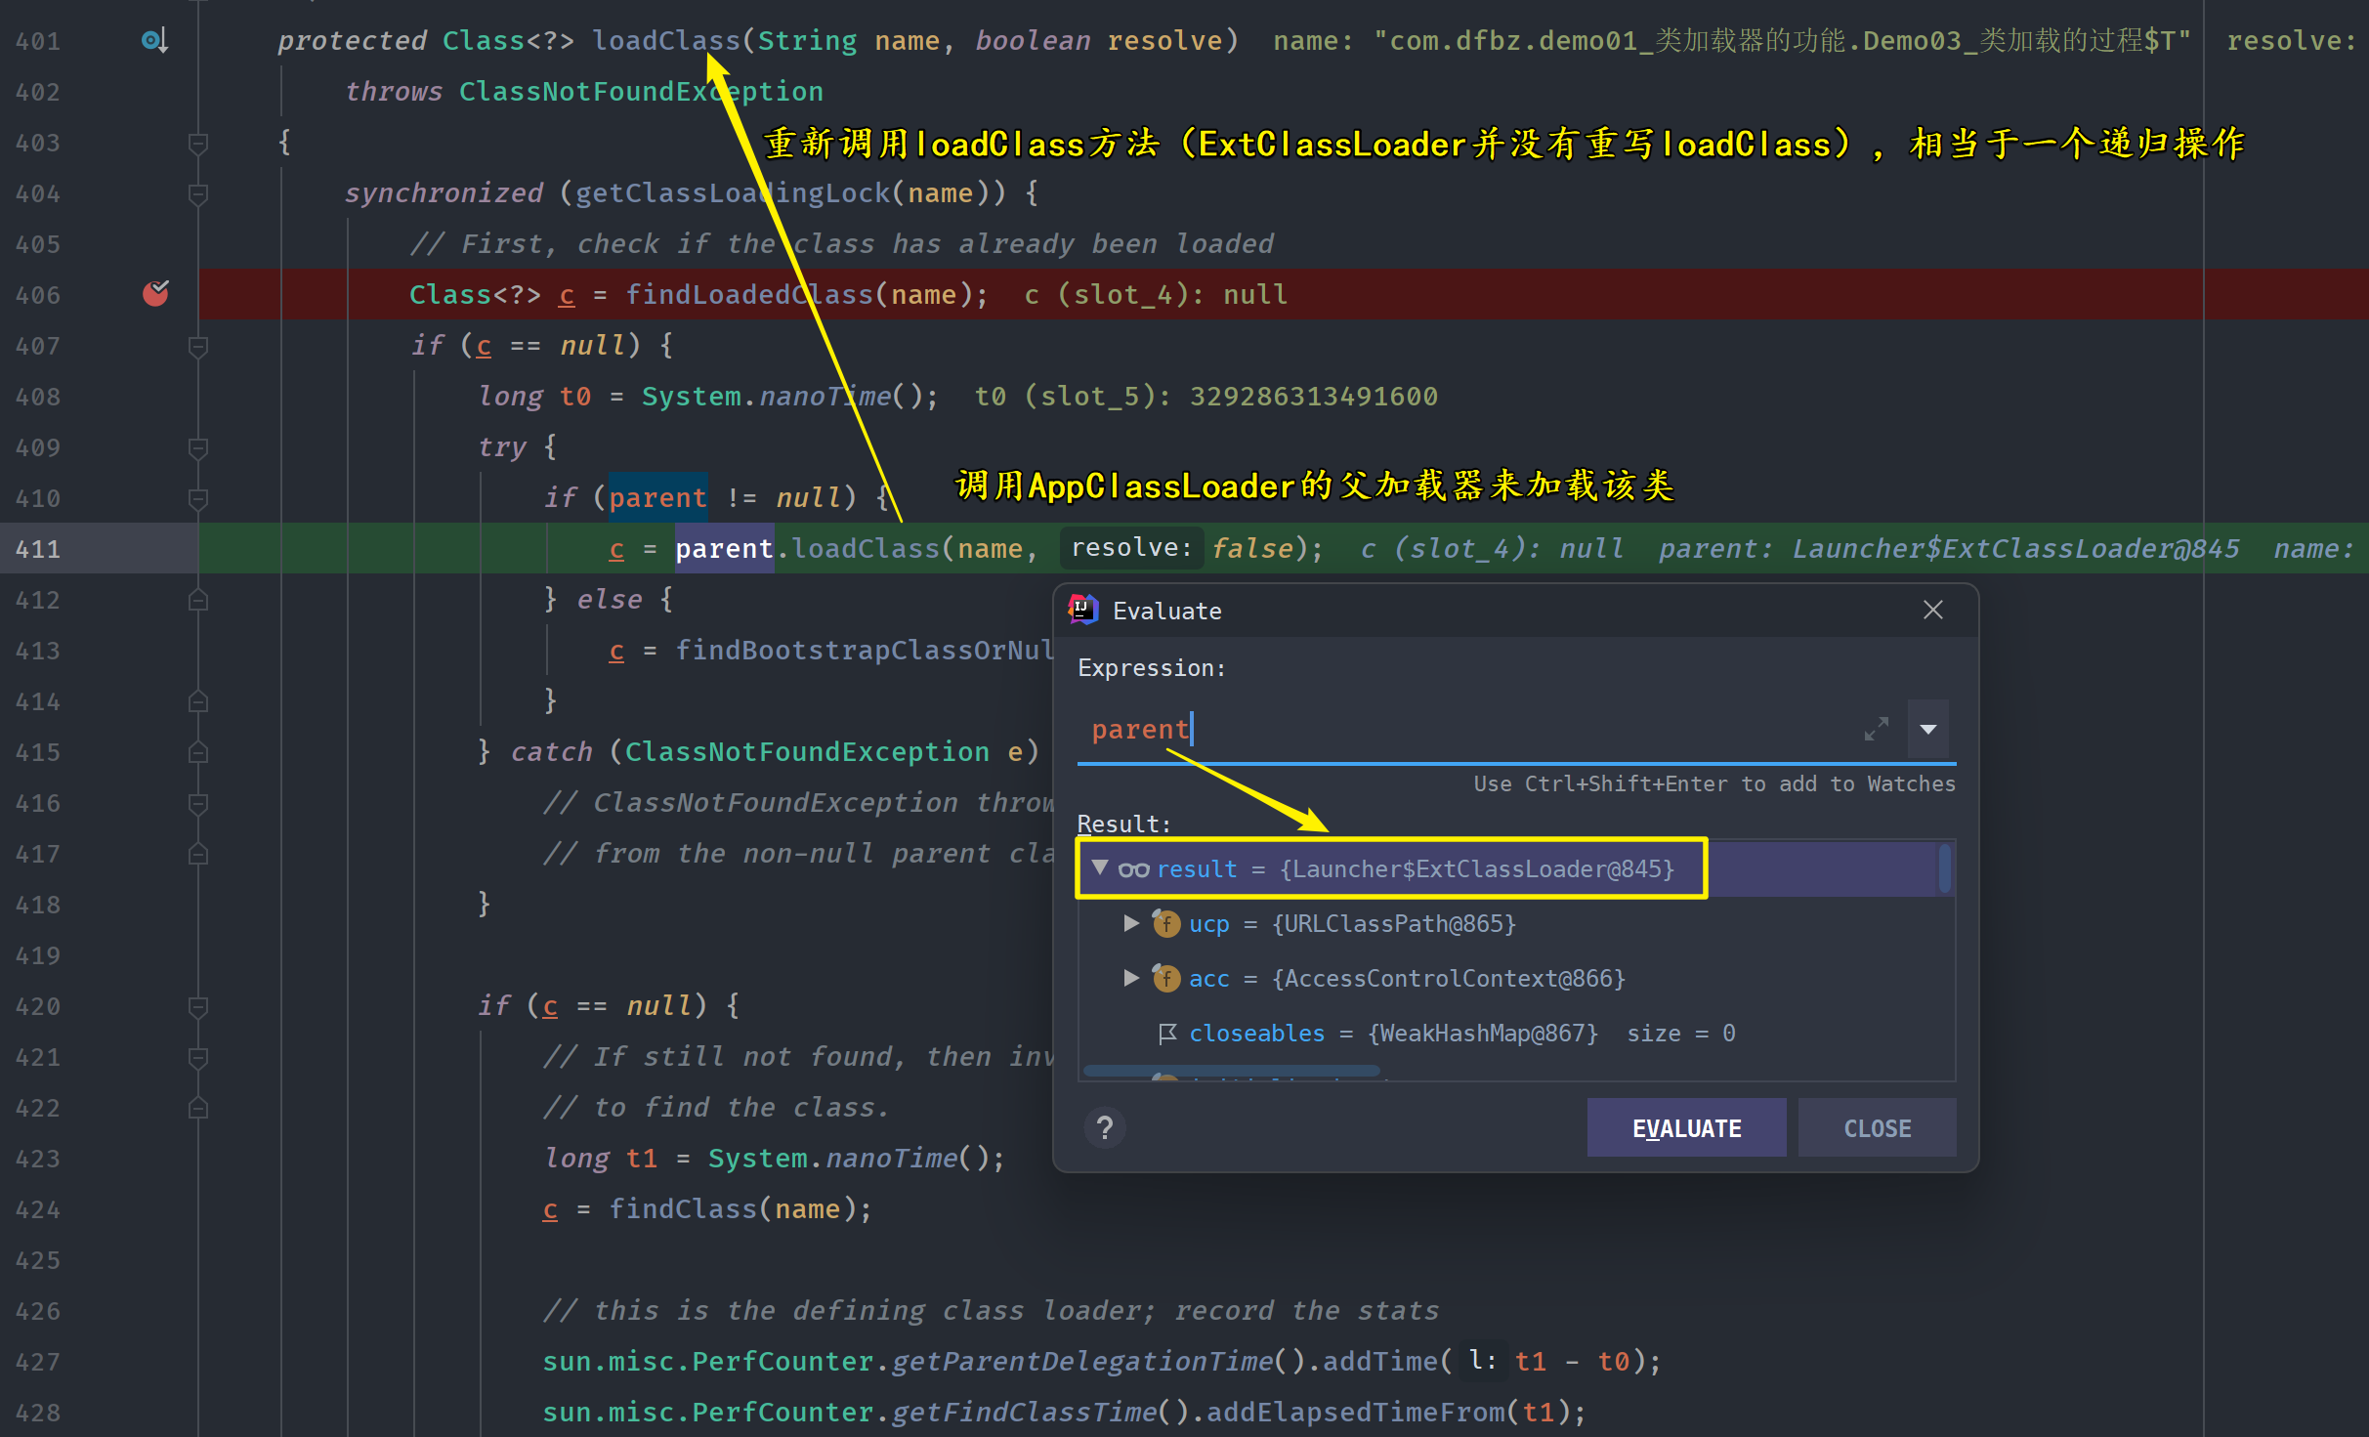Click the expand expression field icon
Image resolution: width=2369 pixels, height=1437 pixels.
tap(1876, 729)
